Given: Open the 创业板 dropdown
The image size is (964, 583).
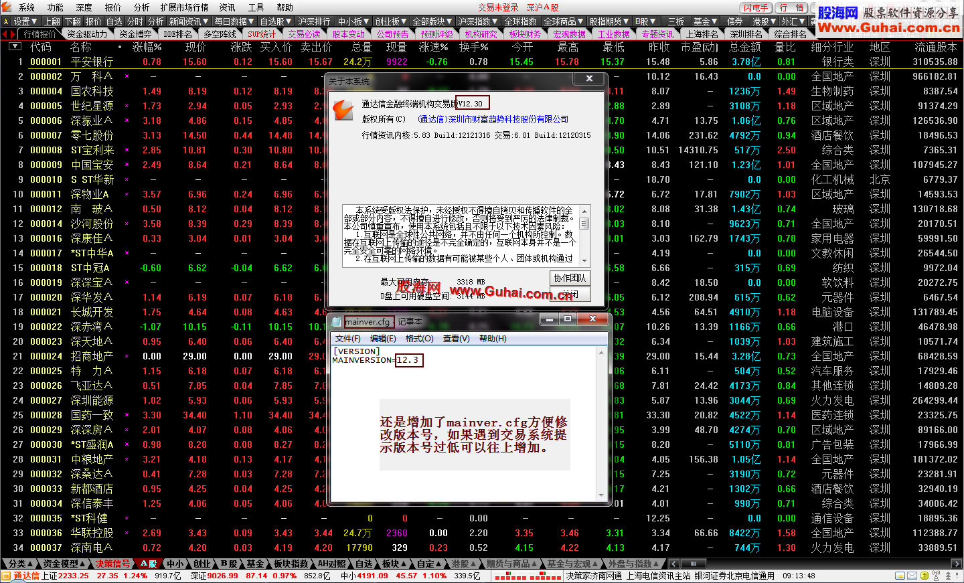Looking at the screenshot, I should 391,21.
